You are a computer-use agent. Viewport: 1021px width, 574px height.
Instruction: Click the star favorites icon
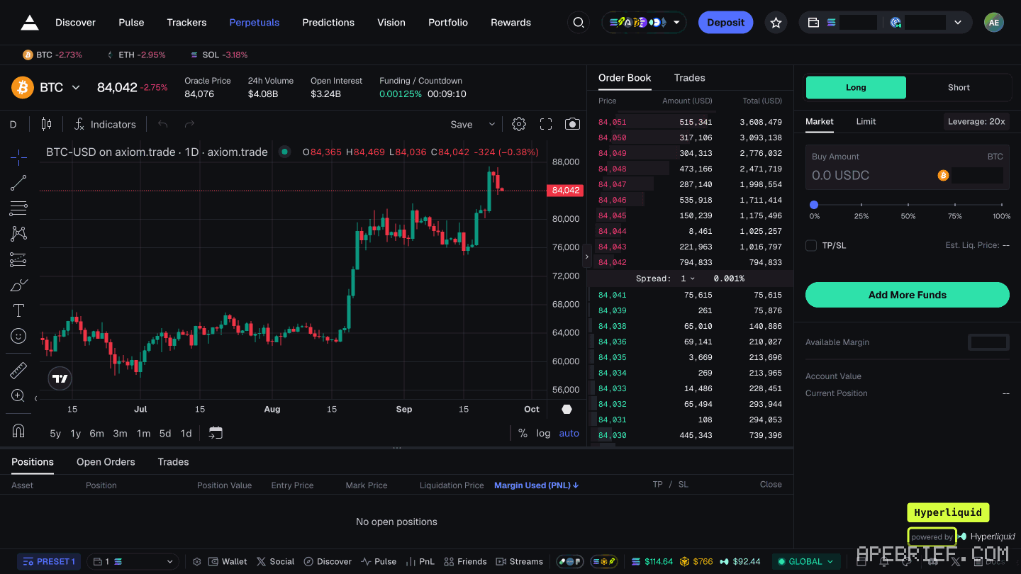[x=776, y=23]
